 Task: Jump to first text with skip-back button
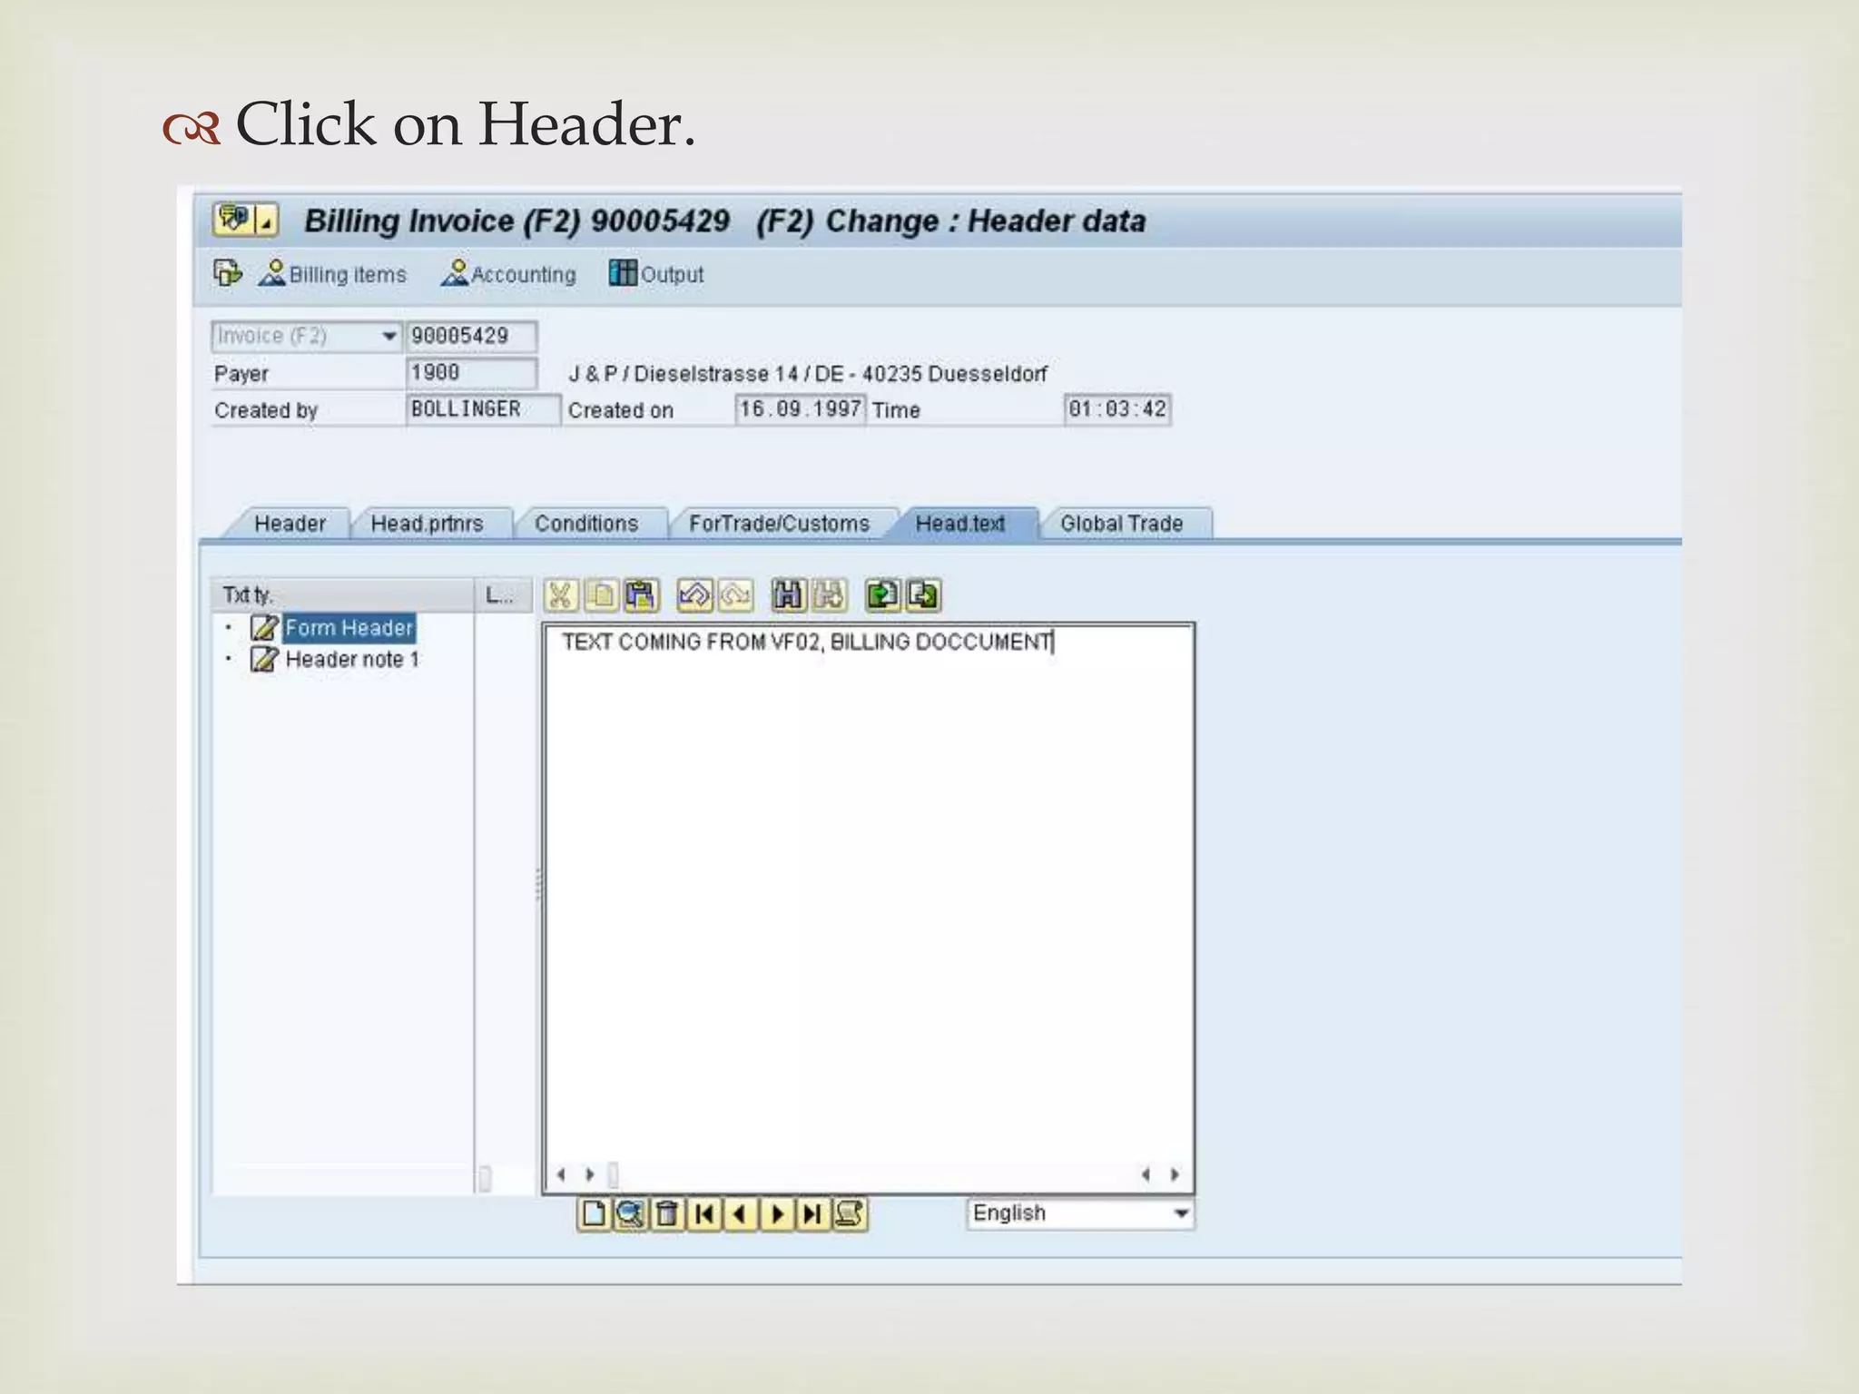703,1213
